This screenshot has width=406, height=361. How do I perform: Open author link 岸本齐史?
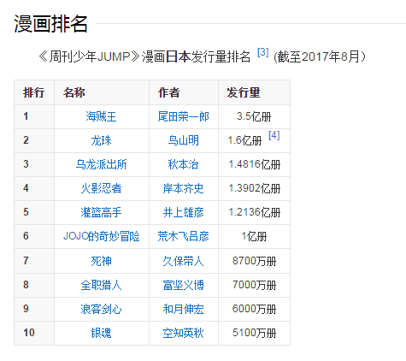[x=184, y=188]
